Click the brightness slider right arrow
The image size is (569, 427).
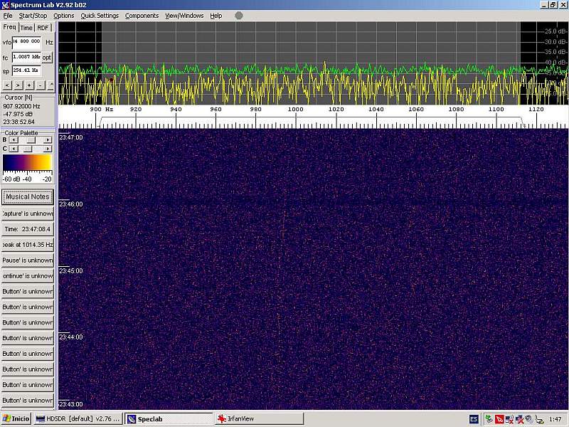tap(48, 140)
